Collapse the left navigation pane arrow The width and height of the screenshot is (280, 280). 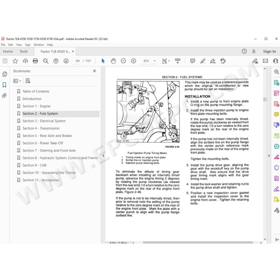(103, 156)
